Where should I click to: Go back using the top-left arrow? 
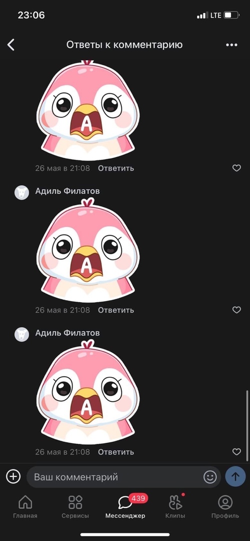point(11,45)
